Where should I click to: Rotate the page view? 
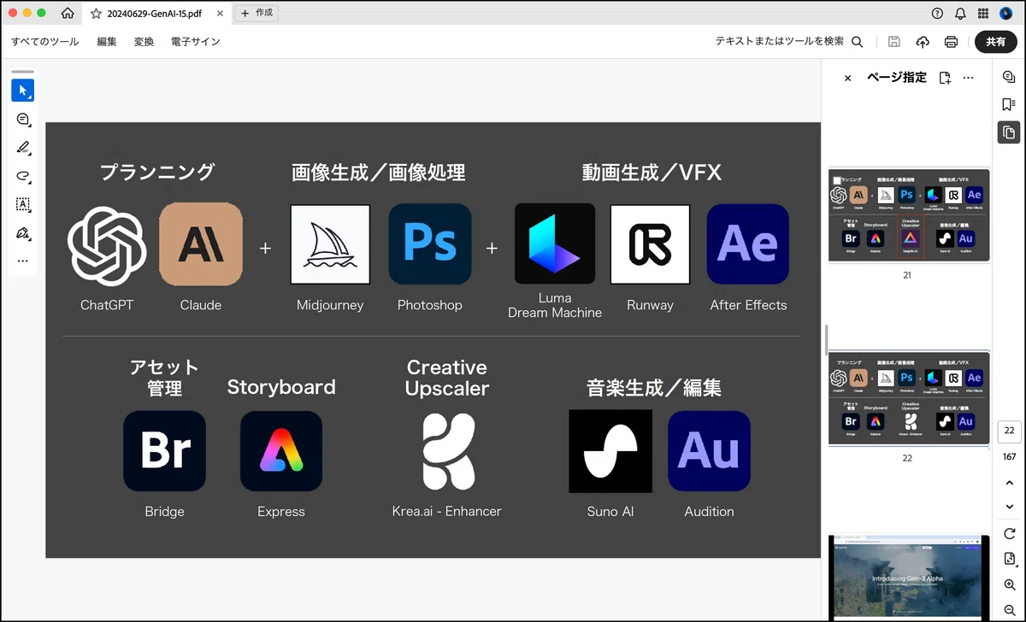tap(1009, 534)
